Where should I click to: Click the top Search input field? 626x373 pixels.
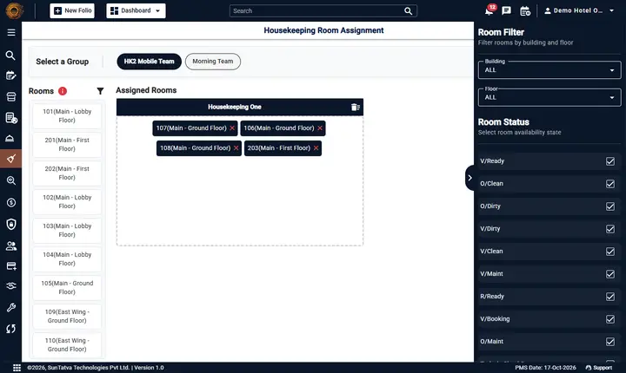click(317, 11)
